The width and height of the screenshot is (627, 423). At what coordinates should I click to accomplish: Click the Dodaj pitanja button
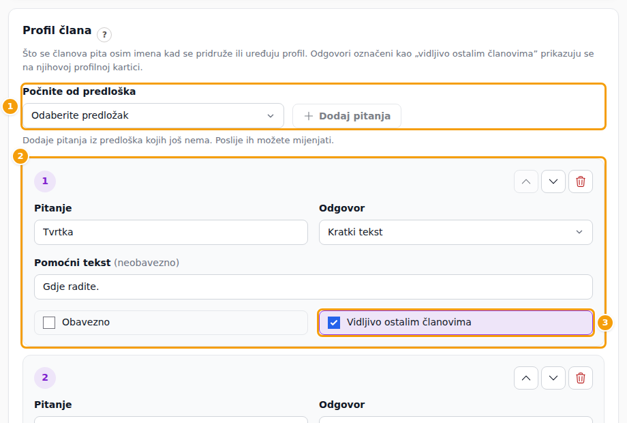[347, 116]
